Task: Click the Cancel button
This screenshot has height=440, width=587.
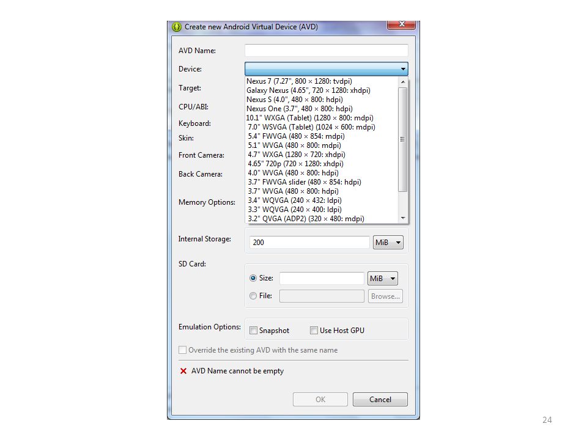Action: [x=380, y=399]
